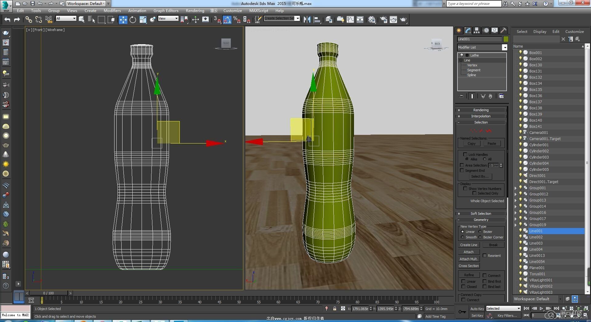This screenshot has width=591, height=322.
Task: Open the reference coordinate View dropdown
Action: click(168, 18)
